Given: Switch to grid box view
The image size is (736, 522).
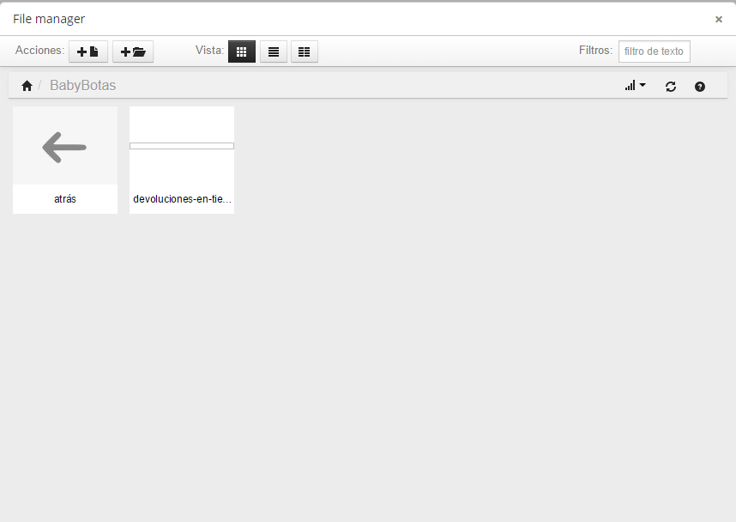Looking at the screenshot, I should point(242,52).
